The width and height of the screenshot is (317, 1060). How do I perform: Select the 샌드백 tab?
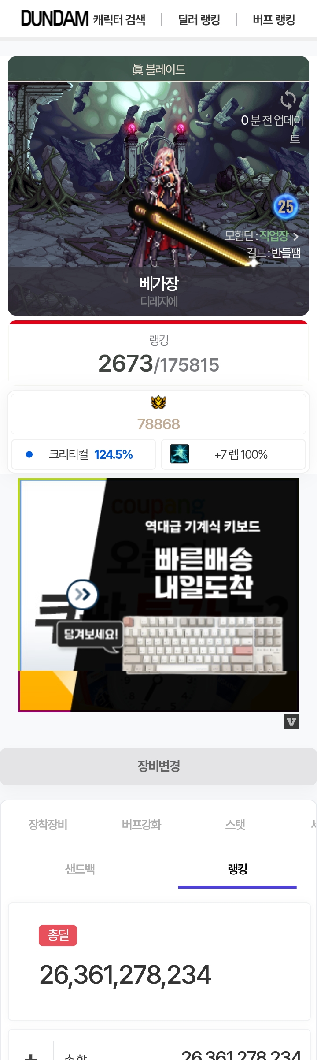pos(80,869)
